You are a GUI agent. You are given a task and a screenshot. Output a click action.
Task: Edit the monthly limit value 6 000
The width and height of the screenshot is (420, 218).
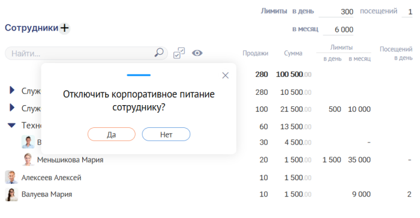tap(338, 29)
